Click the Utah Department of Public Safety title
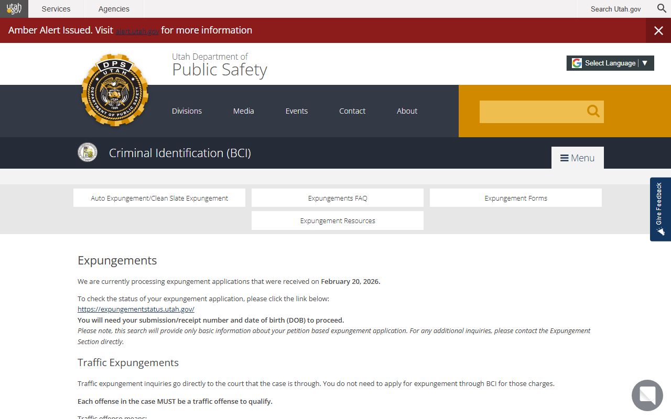671x419 pixels. [220, 65]
